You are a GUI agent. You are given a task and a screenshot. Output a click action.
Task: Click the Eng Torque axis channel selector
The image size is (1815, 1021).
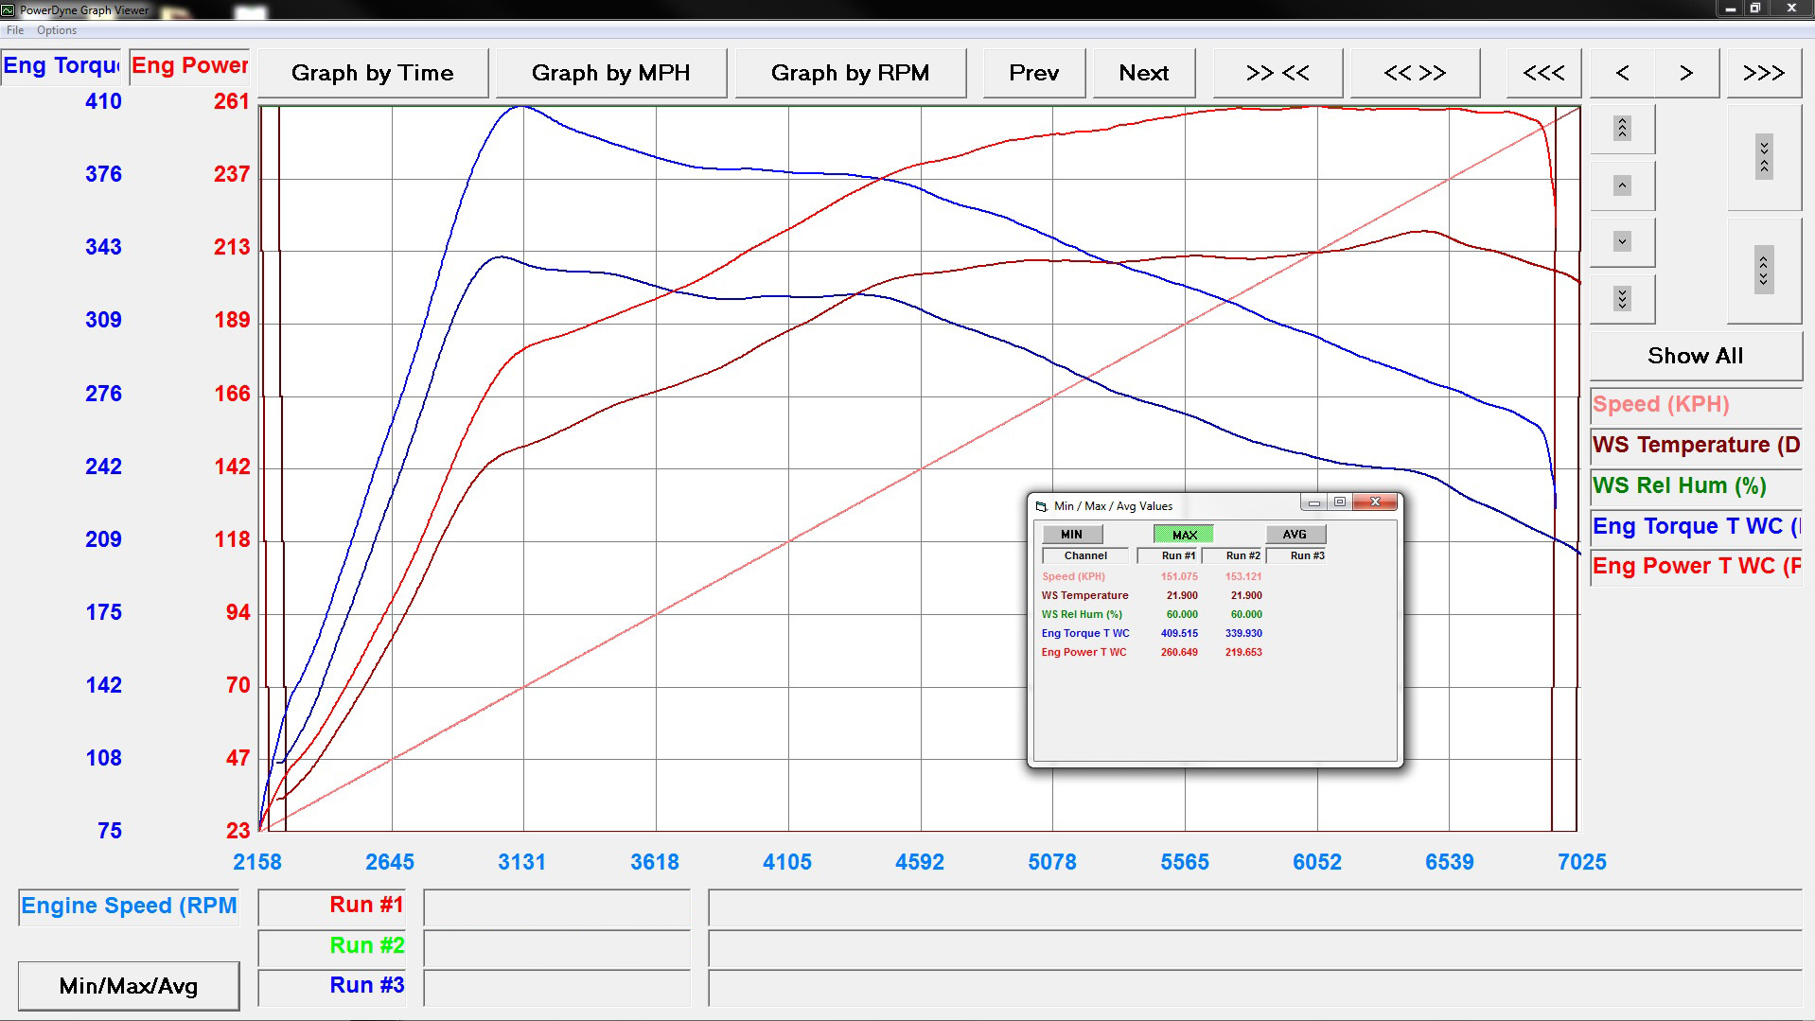tap(61, 66)
